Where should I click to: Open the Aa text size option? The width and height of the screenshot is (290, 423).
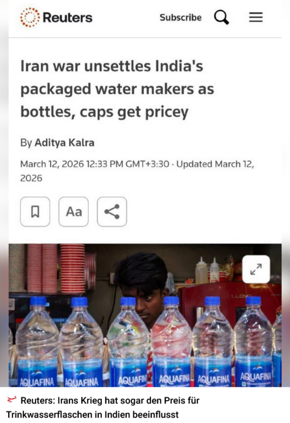pyautogui.click(x=74, y=211)
